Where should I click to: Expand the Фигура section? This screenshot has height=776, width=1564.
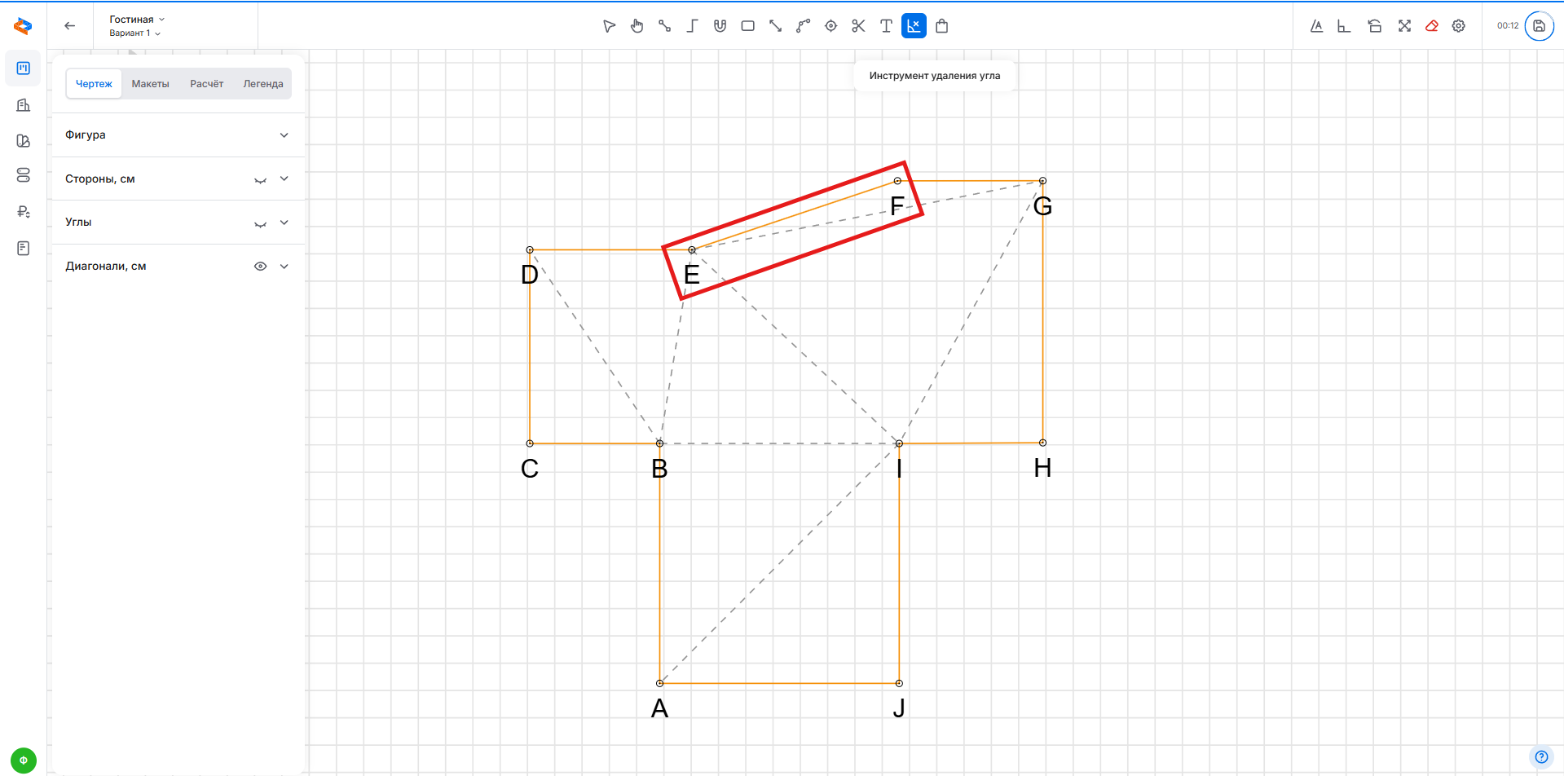[284, 135]
